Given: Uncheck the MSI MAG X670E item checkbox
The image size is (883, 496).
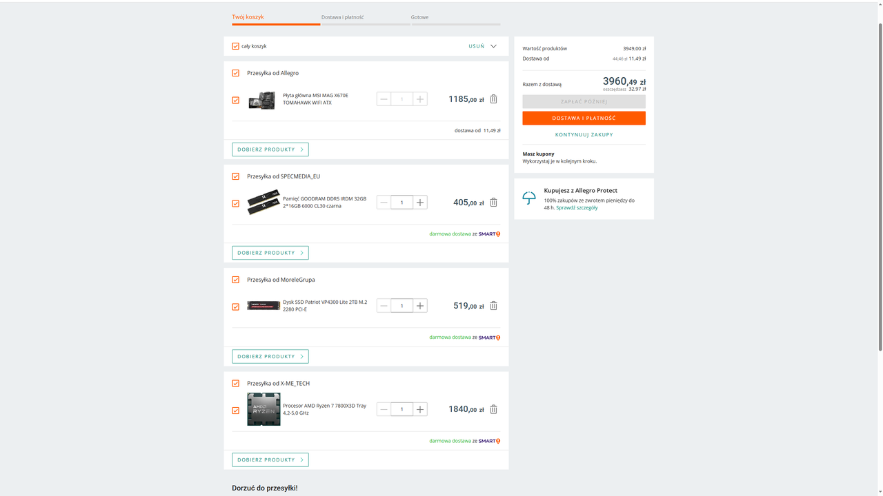Looking at the screenshot, I should tap(235, 101).
